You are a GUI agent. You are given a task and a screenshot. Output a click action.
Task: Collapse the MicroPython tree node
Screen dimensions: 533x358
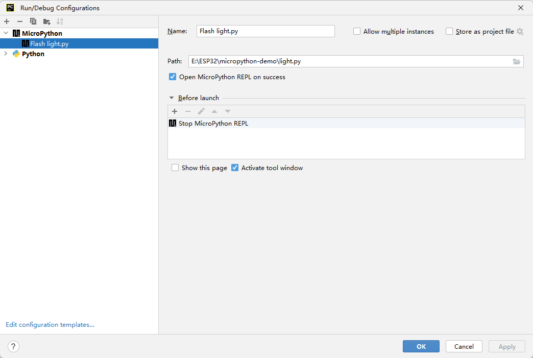tap(6, 33)
